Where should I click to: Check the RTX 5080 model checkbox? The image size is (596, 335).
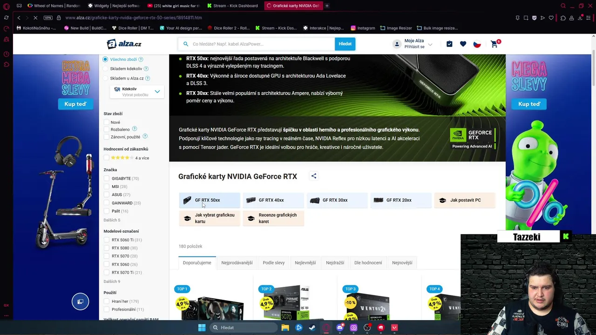pos(107,248)
